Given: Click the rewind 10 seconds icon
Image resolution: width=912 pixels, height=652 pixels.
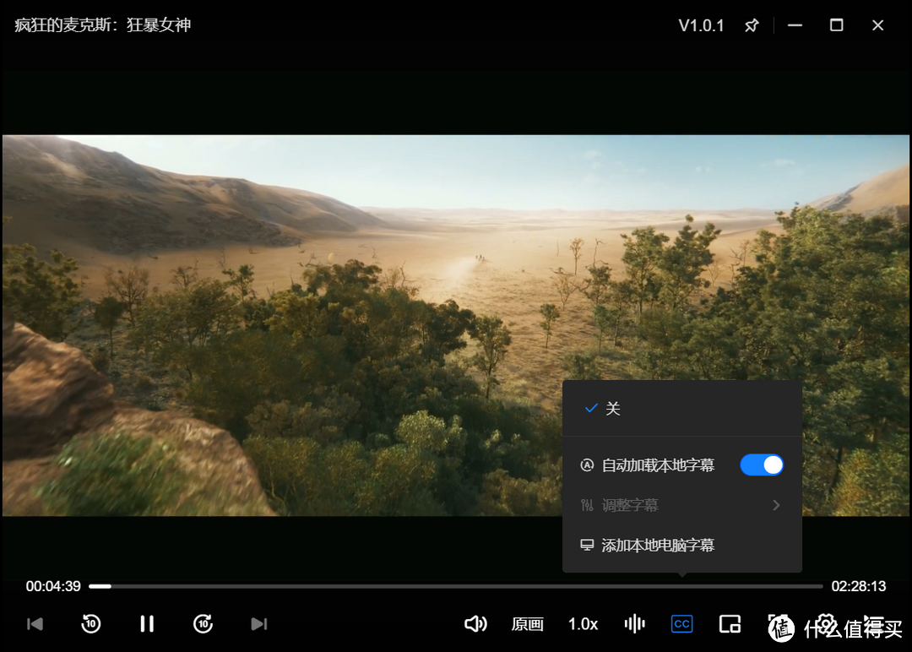Looking at the screenshot, I should click(x=90, y=623).
